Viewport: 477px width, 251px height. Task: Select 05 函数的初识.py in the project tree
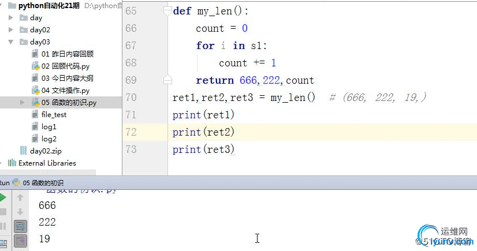click(69, 102)
